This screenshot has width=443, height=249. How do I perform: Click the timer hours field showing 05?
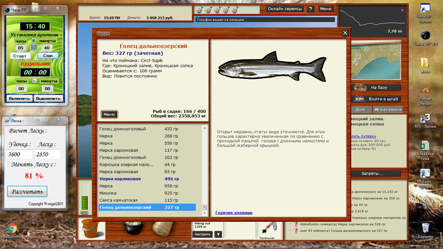pyautogui.click(x=20, y=48)
